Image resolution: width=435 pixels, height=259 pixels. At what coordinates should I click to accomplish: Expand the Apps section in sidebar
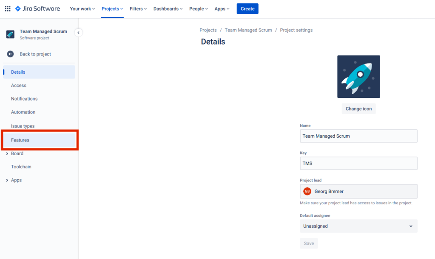[7, 180]
